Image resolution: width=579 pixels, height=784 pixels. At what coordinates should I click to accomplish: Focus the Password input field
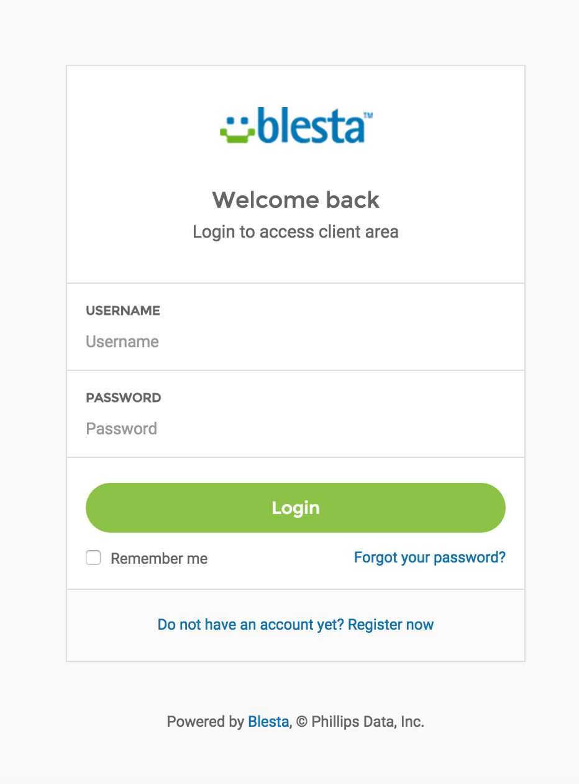pos(296,429)
